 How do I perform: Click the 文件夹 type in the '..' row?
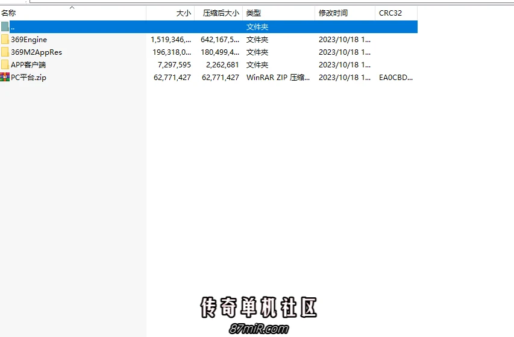coord(257,27)
